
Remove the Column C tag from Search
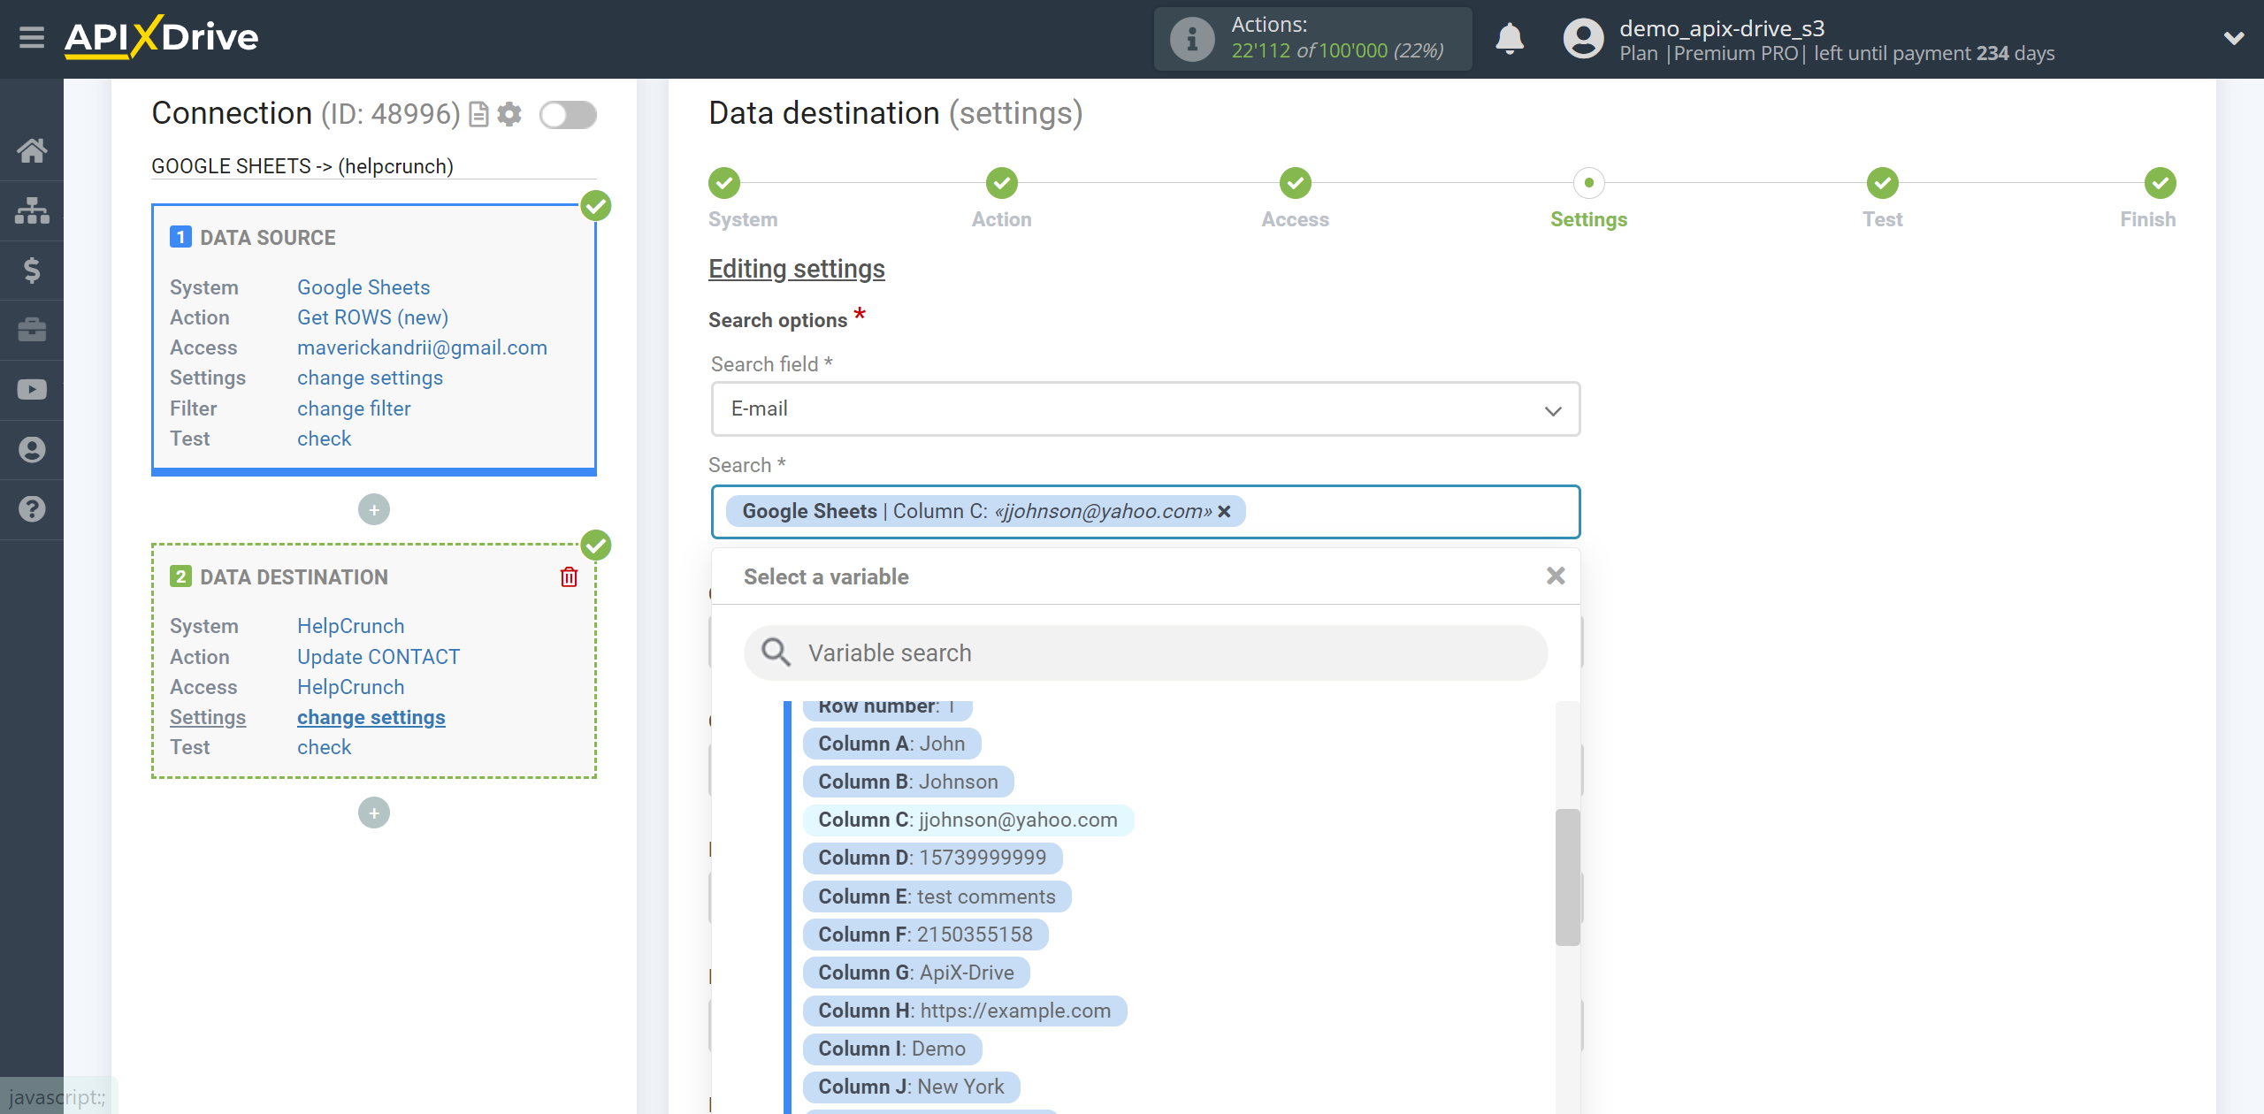pyautogui.click(x=1225, y=511)
